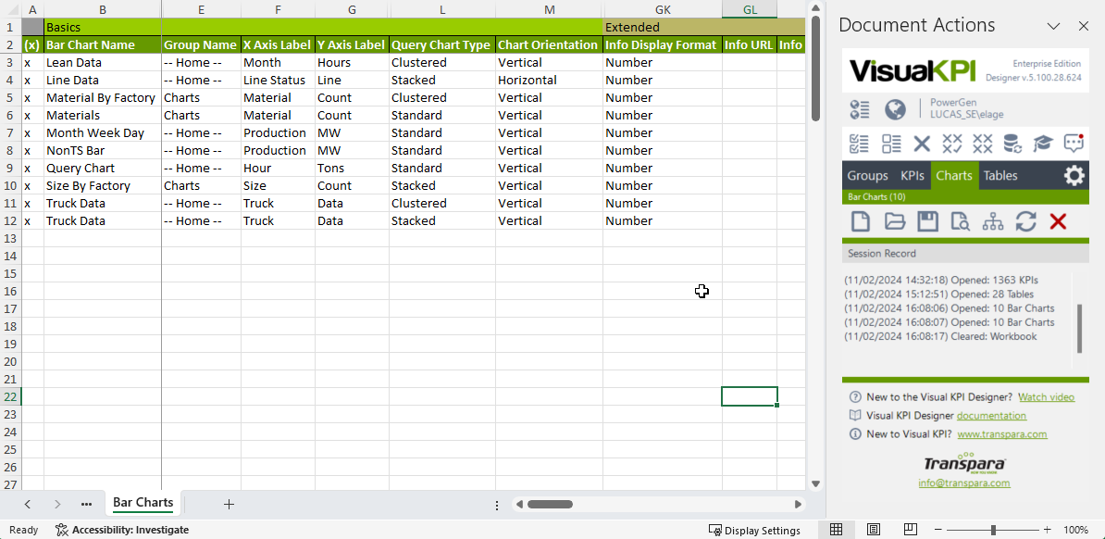Click the zoom slider in status bar
The image size is (1105, 539).
(993, 530)
